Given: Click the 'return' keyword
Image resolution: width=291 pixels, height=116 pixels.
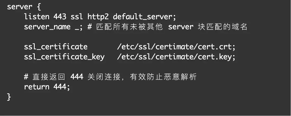Looking at the screenshot, I should [x=37, y=87].
